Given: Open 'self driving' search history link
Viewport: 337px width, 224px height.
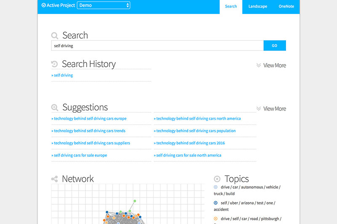Looking at the screenshot, I should [x=63, y=75].
